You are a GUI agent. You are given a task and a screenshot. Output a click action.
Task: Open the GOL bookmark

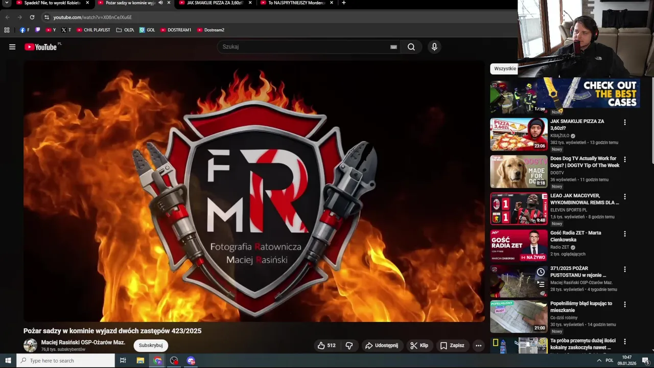147,30
